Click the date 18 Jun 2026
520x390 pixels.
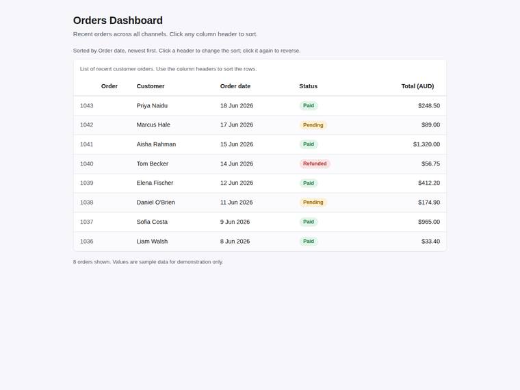[237, 106]
